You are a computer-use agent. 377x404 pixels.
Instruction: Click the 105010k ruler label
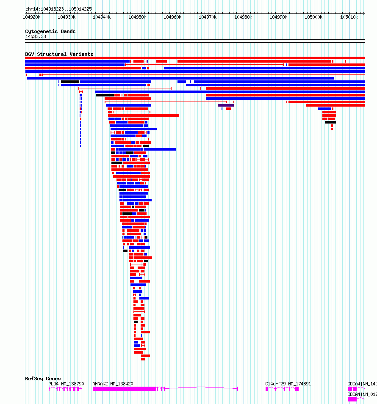[x=349, y=17]
